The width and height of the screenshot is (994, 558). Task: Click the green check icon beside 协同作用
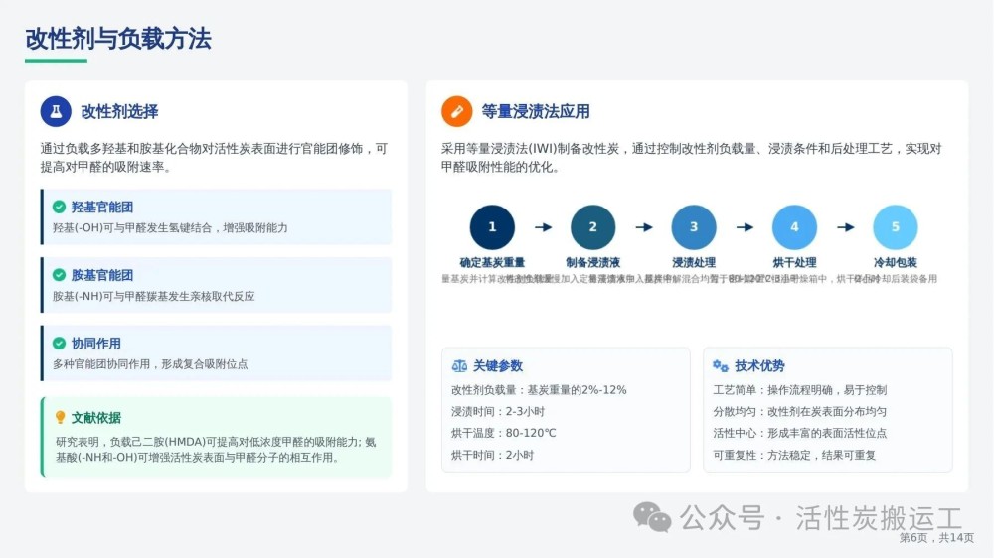pyautogui.click(x=60, y=343)
